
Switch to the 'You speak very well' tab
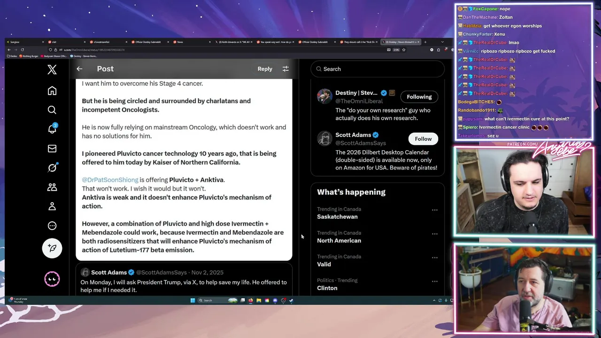pyautogui.click(x=275, y=42)
